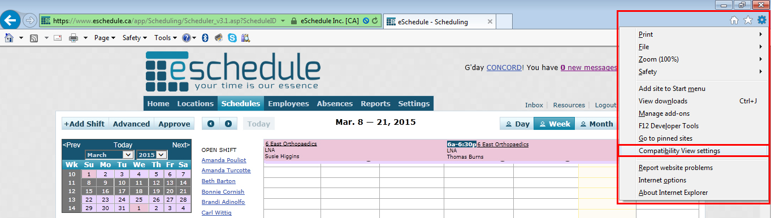Select Add site to Start menu
The image size is (771, 218).
(694, 89)
